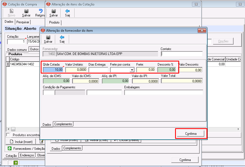Click the left arrow of products scrollbar
The image size is (245, 167).
(8, 129)
